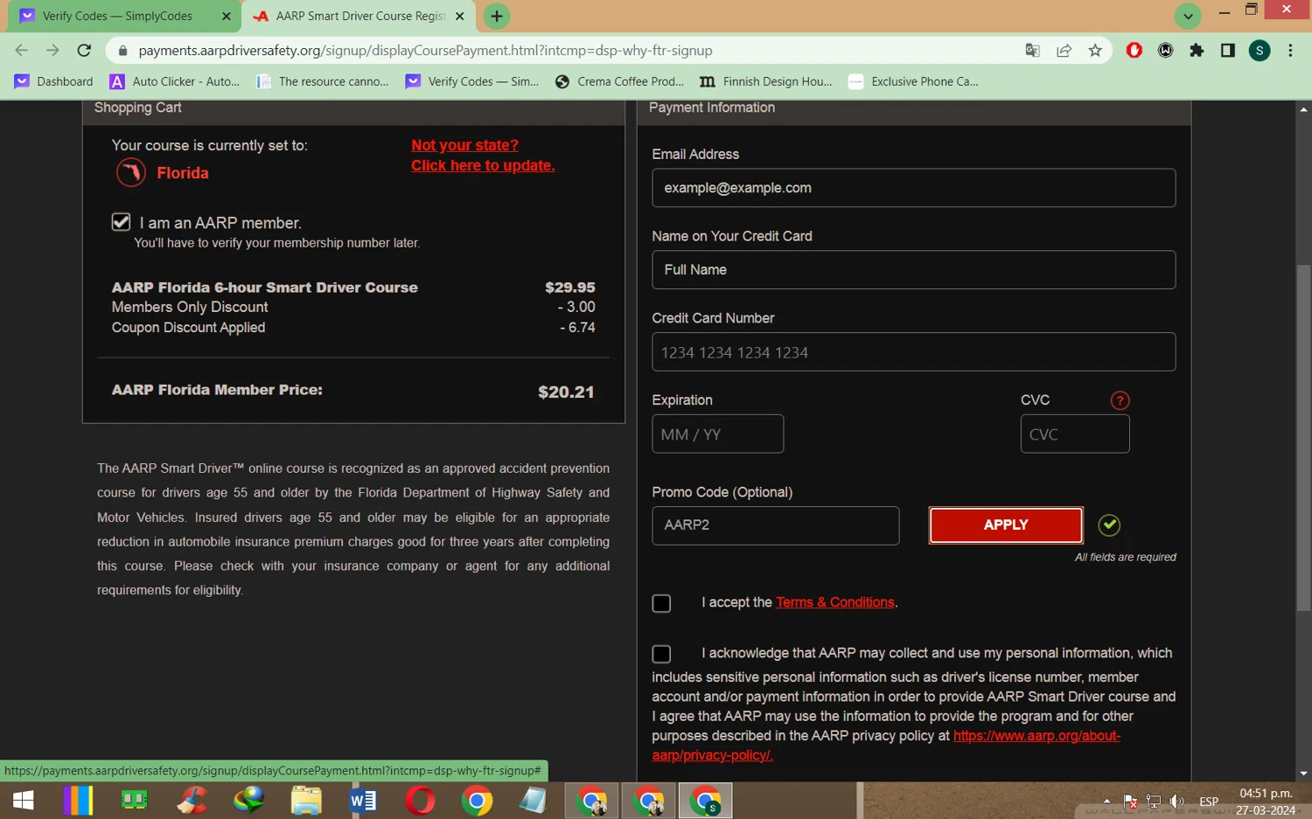Click the Expiration MM / YY field
Viewport: 1312px width, 819px height.
click(717, 434)
